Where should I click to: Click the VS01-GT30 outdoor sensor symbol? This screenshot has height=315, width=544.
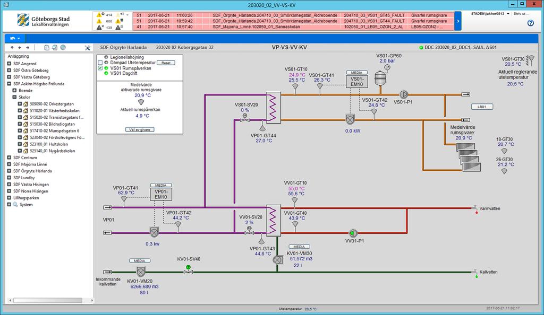coord(530,60)
